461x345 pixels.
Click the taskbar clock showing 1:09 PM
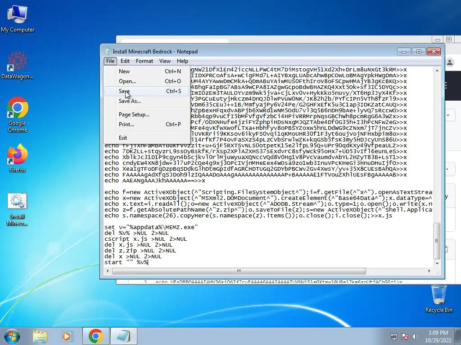438,336
